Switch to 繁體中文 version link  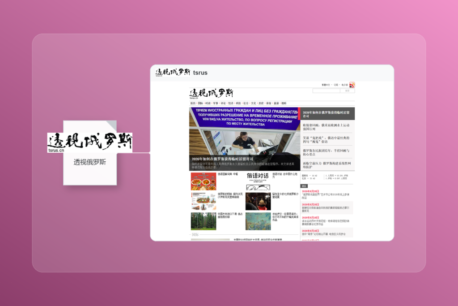(326, 85)
